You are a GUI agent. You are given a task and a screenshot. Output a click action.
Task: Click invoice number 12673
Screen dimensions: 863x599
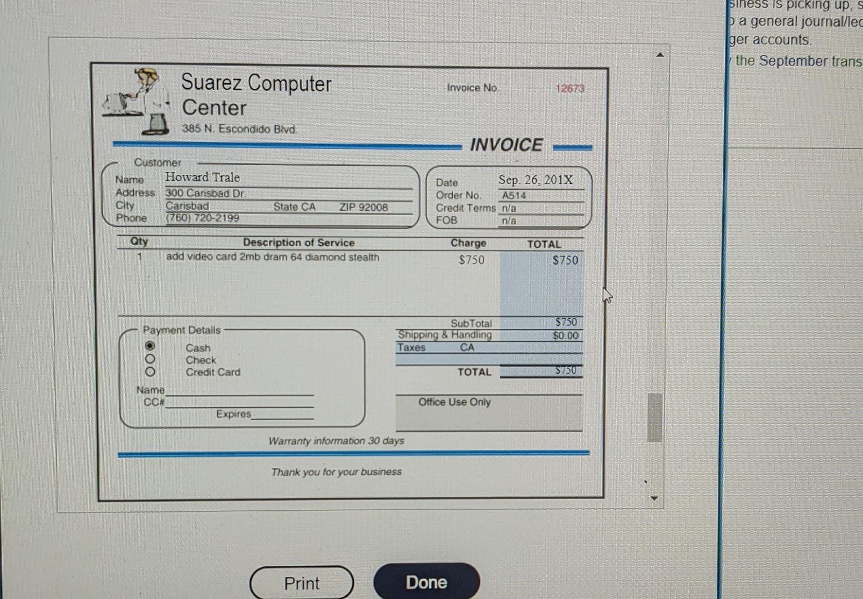[570, 88]
